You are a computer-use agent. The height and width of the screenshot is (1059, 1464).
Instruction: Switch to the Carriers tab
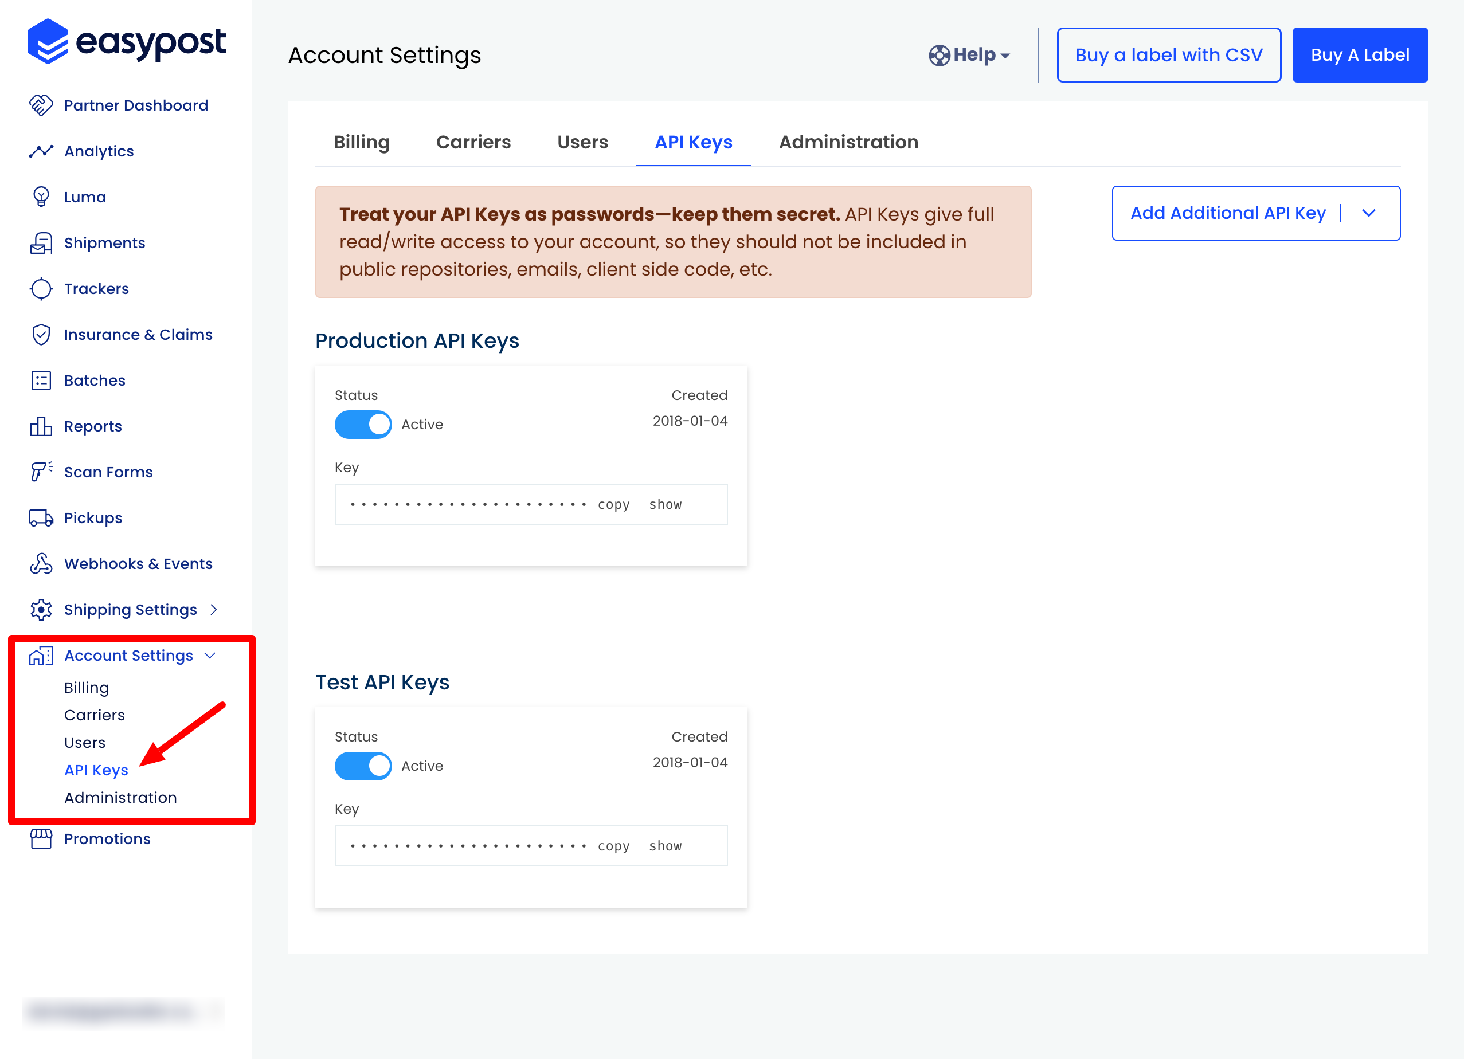pyautogui.click(x=473, y=142)
